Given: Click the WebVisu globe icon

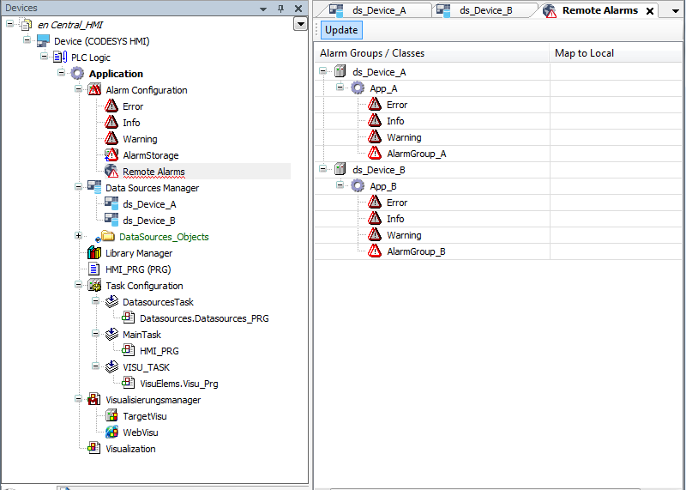Looking at the screenshot, I should (x=111, y=433).
